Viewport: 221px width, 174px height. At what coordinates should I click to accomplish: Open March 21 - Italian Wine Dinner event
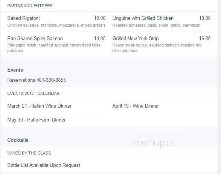[x=40, y=106]
